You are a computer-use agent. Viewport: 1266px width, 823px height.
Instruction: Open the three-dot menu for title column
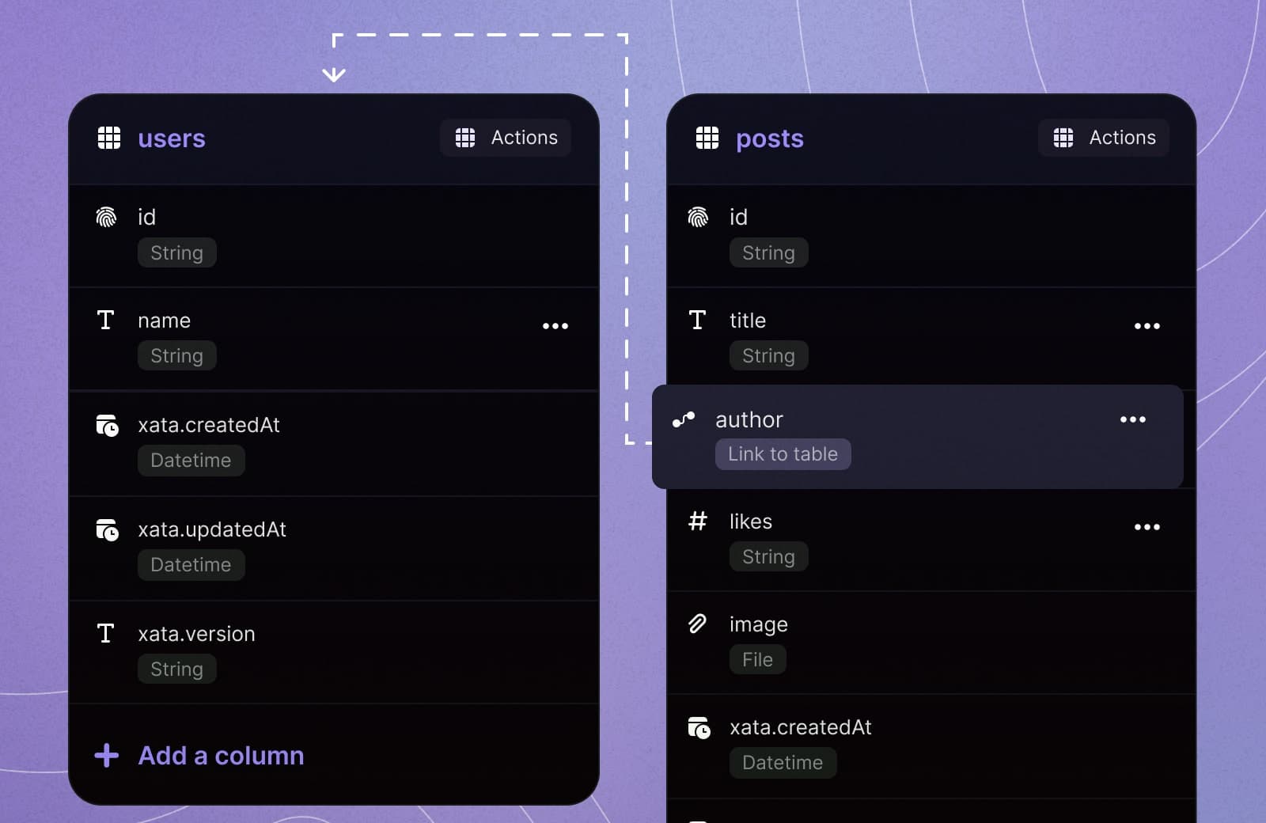point(1147,326)
